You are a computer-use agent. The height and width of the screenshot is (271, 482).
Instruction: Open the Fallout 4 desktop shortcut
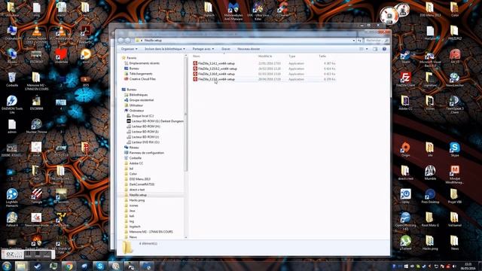[12, 219]
